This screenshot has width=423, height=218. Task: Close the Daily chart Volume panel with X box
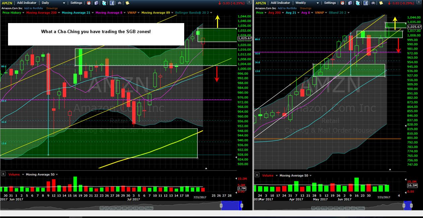[3, 174]
